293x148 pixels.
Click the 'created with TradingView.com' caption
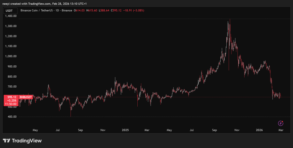point(29,3)
